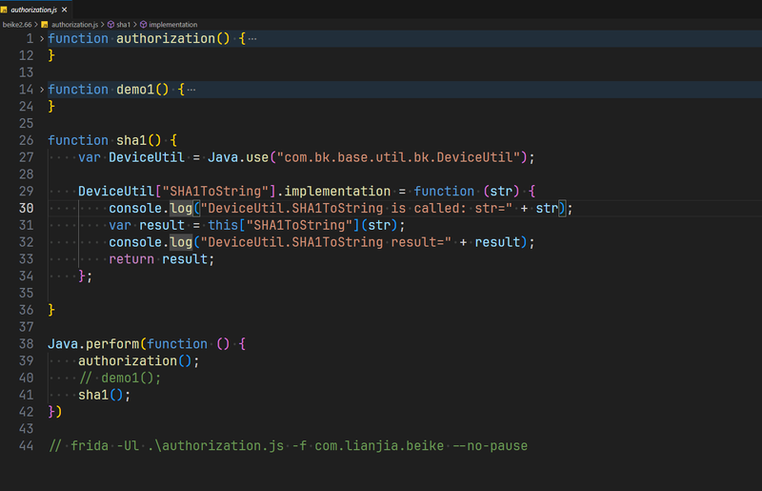Click line number 38 in the gutter

27,344
